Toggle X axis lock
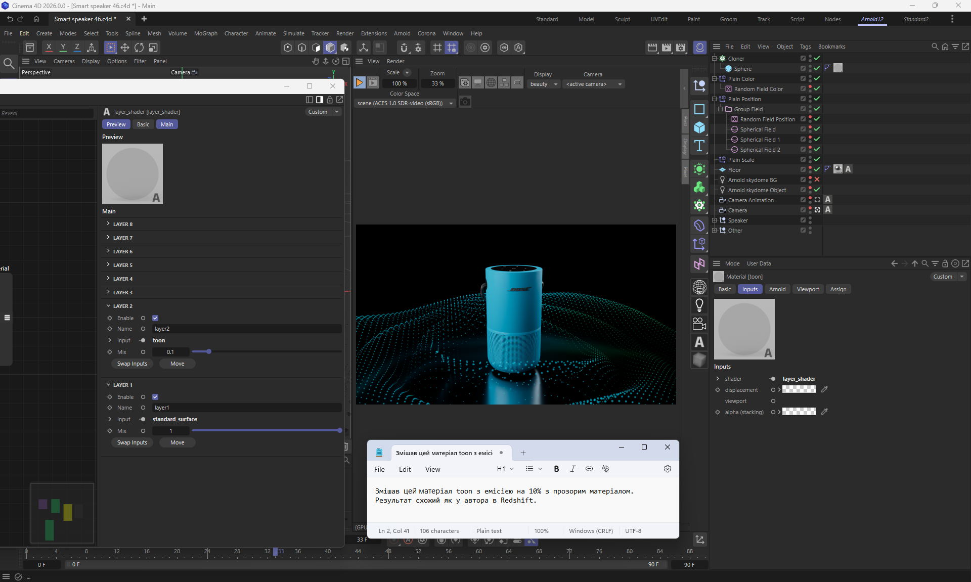Screen dimensions: 971x582 pyautogui.click(x=49, y=48)
